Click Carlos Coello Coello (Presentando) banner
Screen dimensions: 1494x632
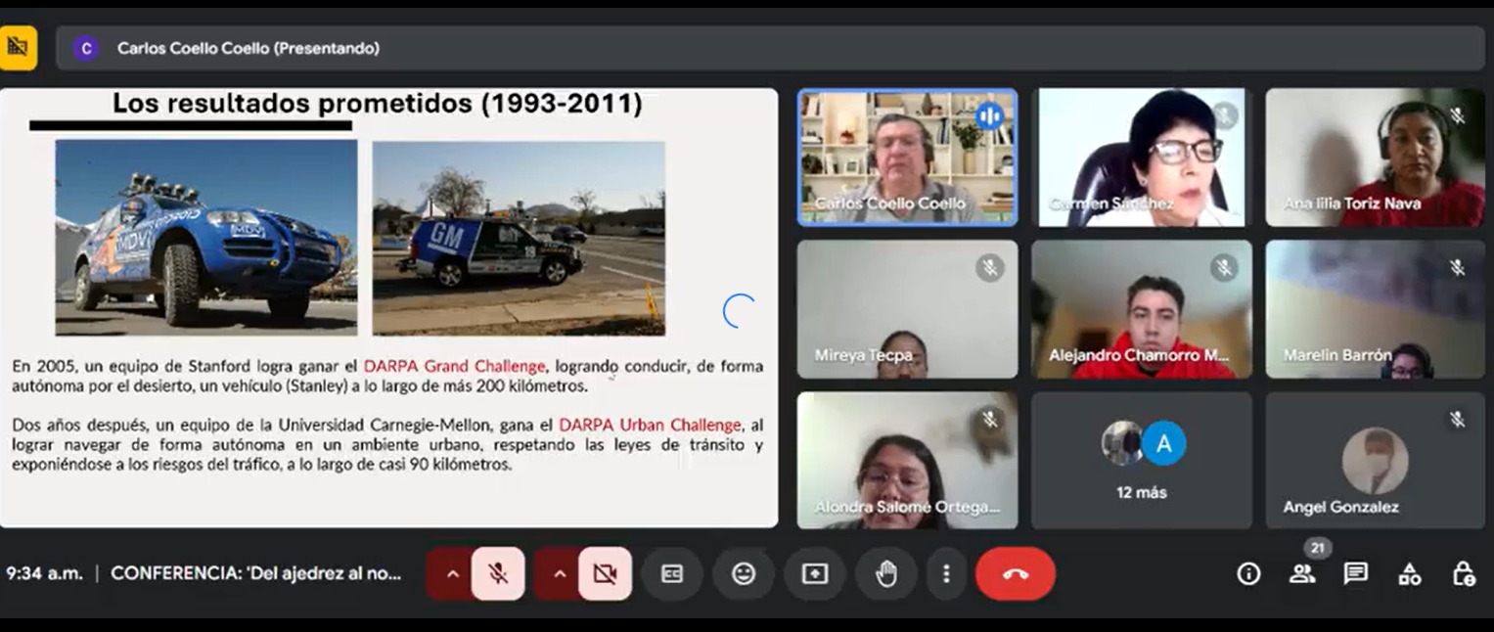[248, 48]
